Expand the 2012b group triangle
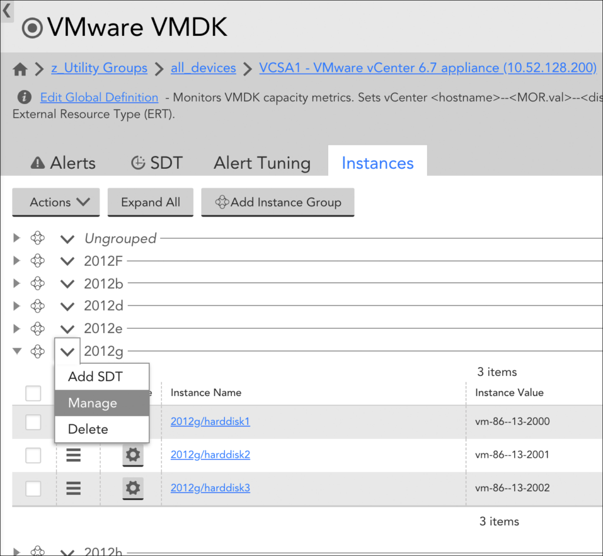Image resolution: width=603 pixels, height=556 pixels. click(17, 283)
